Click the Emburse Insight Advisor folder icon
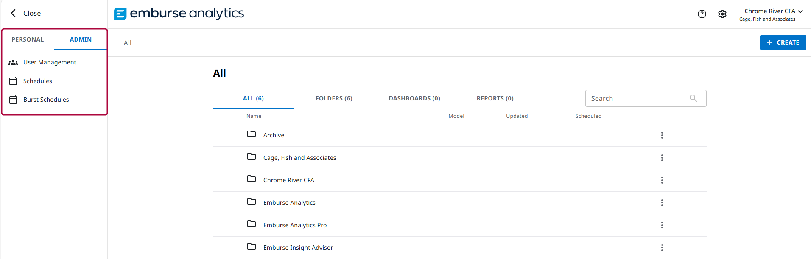 [252, 246]
